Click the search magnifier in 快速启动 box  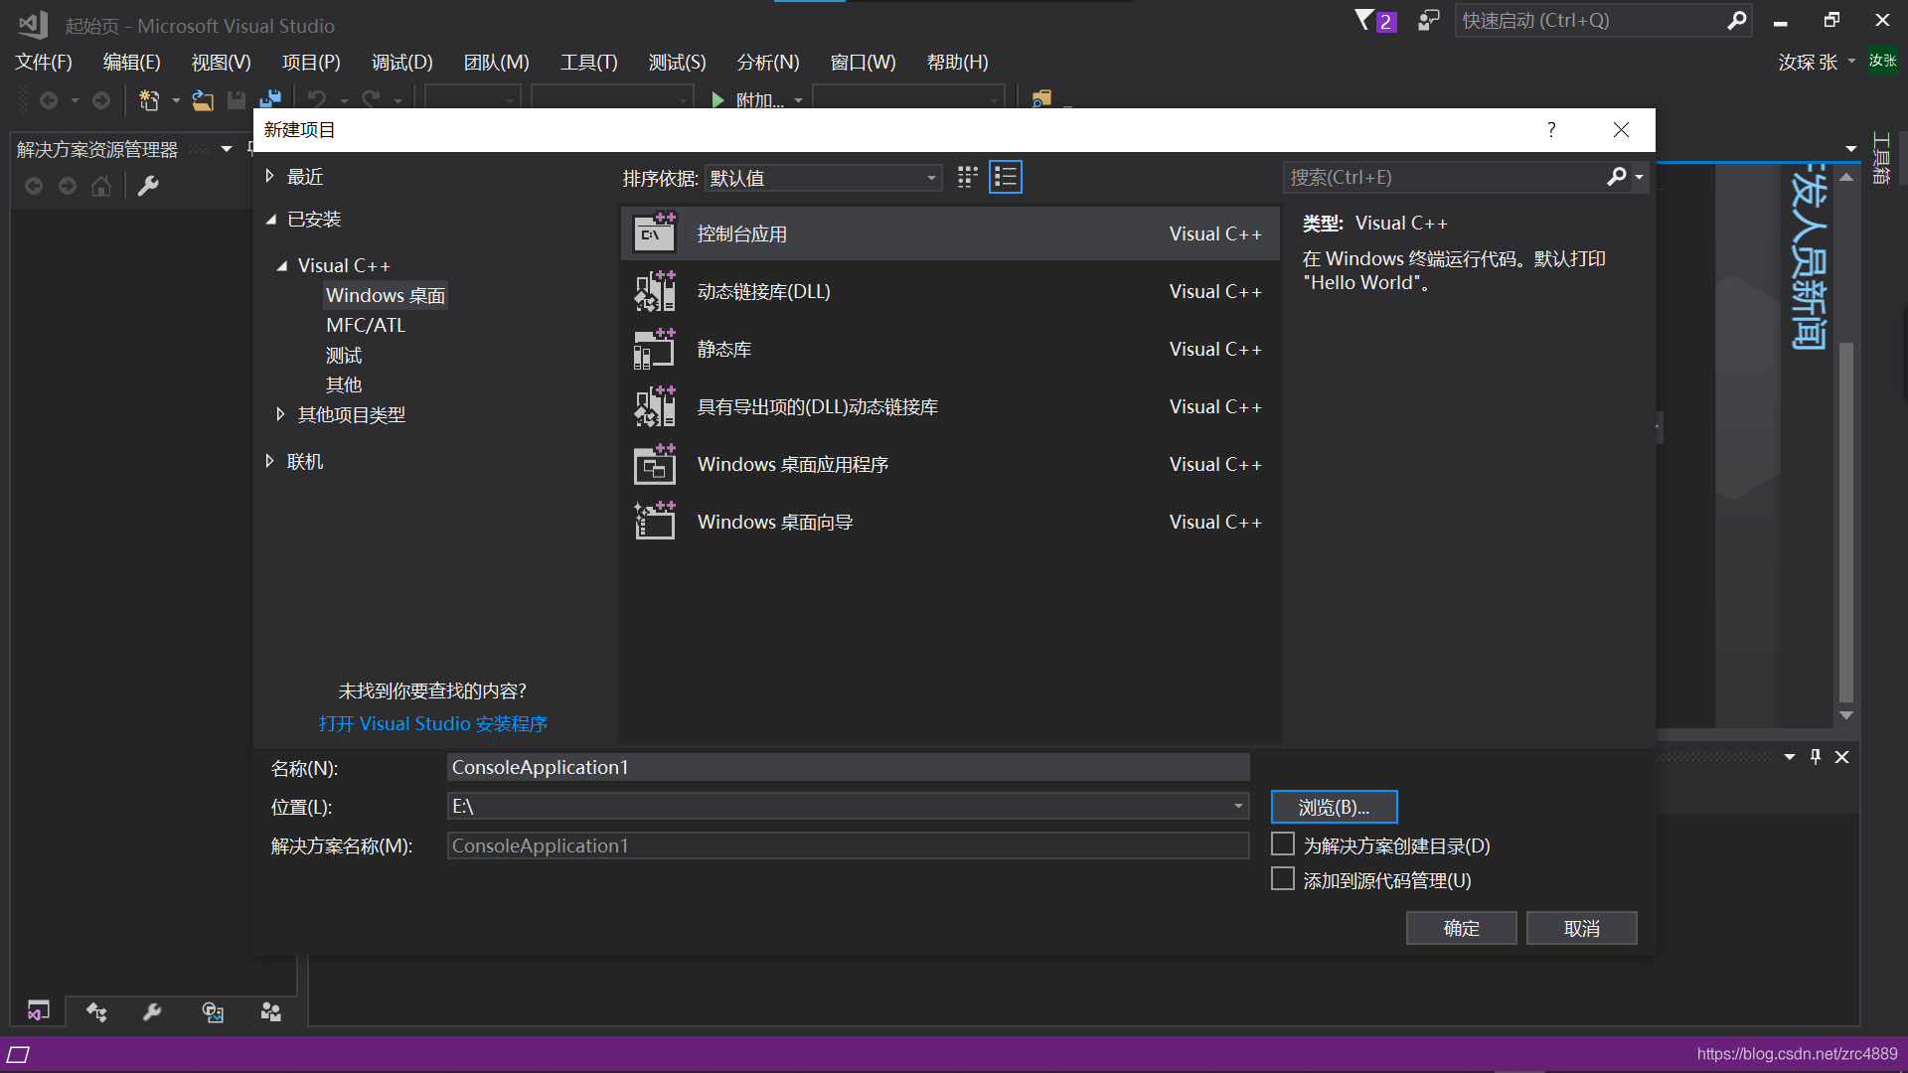point(1737,20)
